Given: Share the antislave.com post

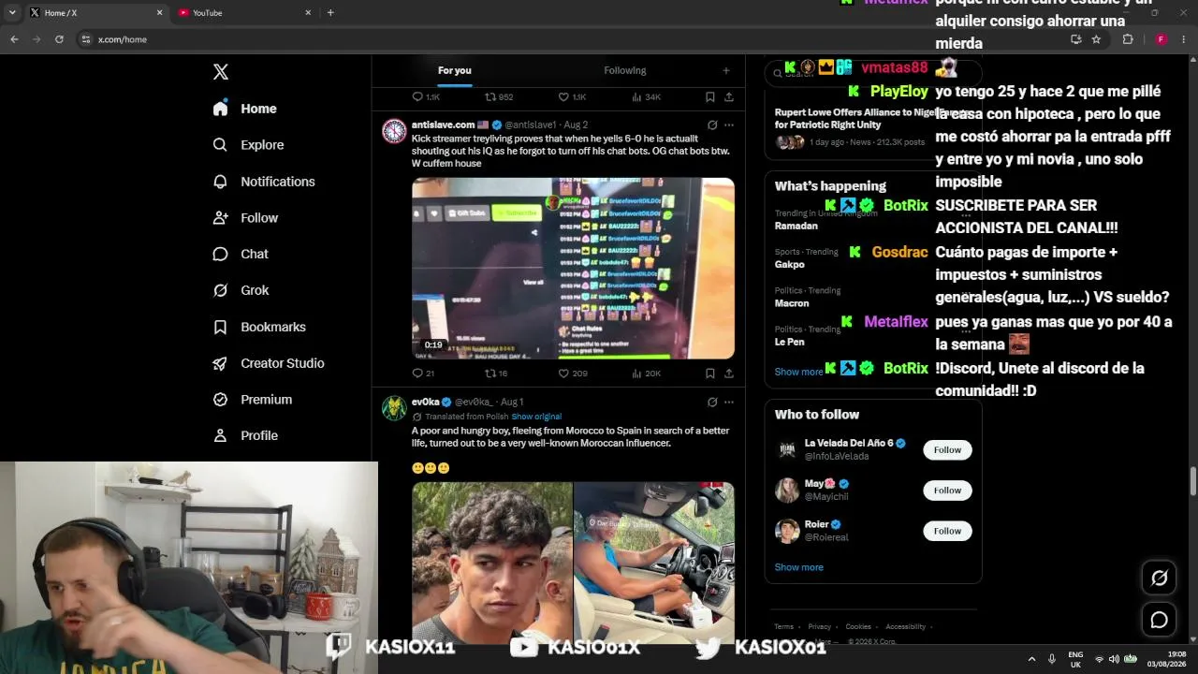Looking at the screenshot, I should [728, 374].
